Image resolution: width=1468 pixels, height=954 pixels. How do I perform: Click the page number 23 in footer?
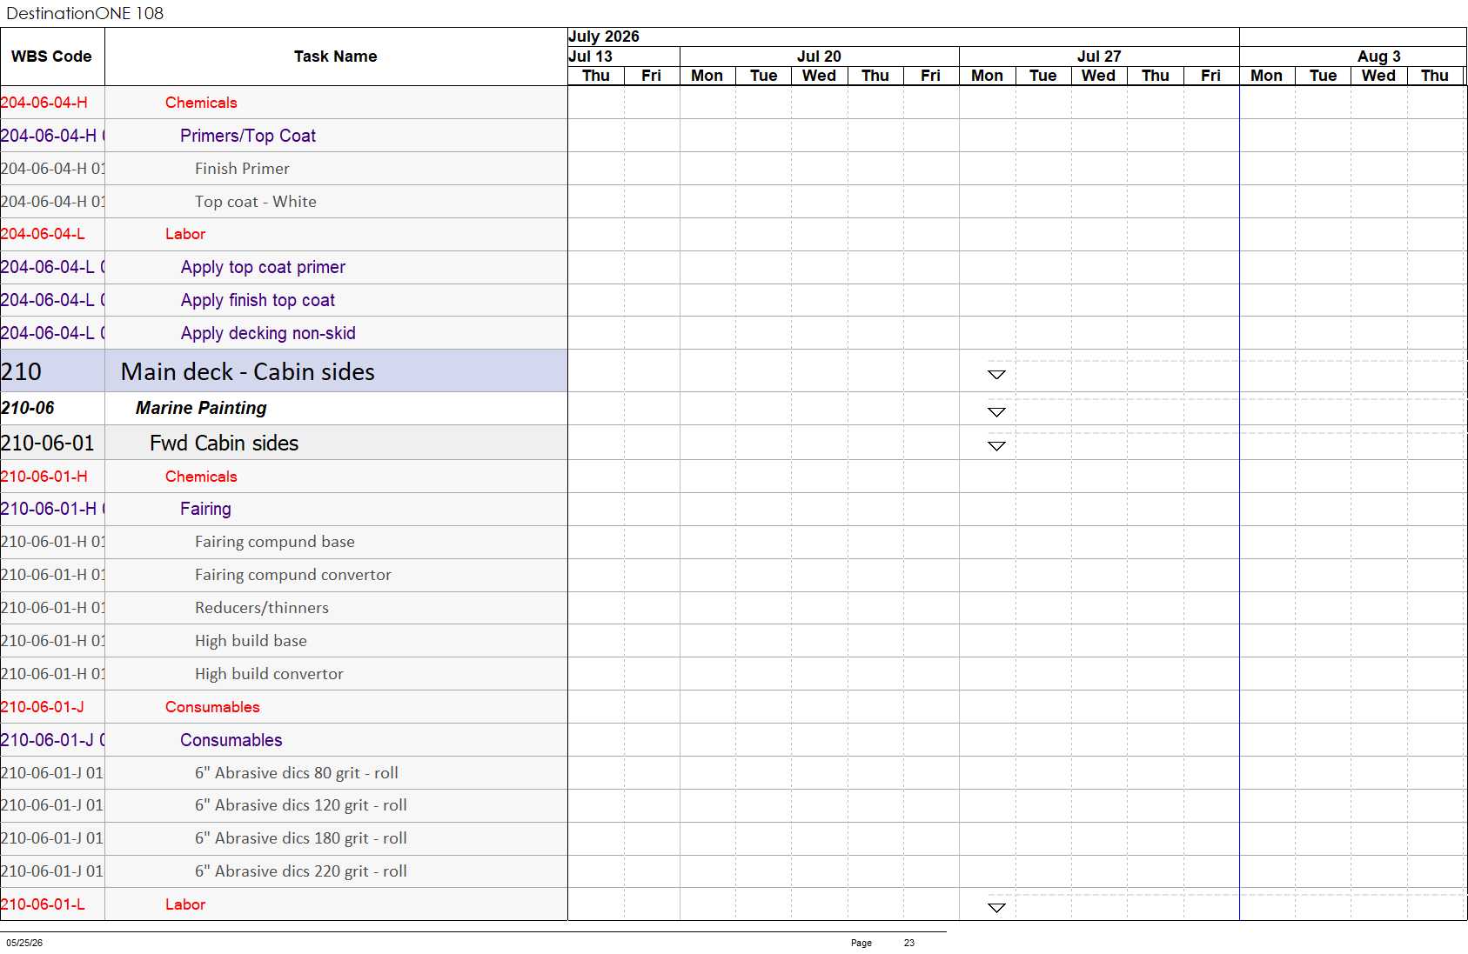[x=909, y=943]
